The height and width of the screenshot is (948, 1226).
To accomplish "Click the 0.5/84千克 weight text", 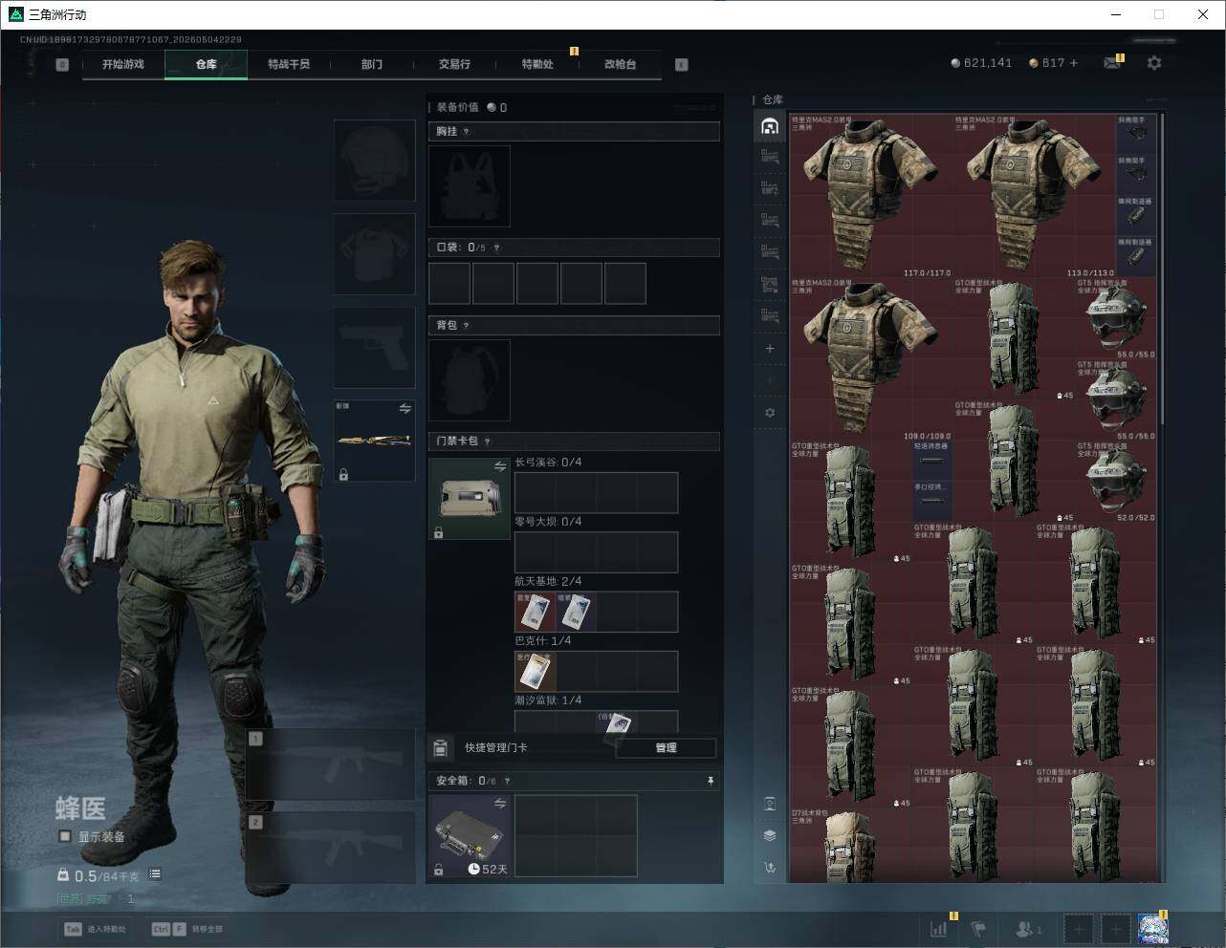I will 107,875.
